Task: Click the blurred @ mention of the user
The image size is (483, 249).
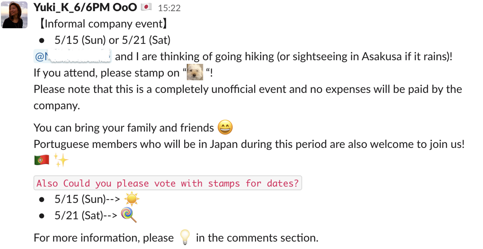Action: [x=72, y=57]
